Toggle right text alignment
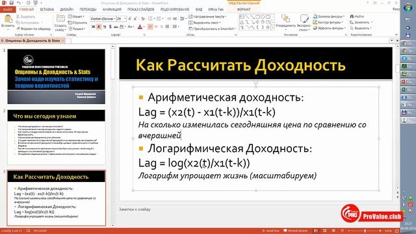 coord(162,27)
